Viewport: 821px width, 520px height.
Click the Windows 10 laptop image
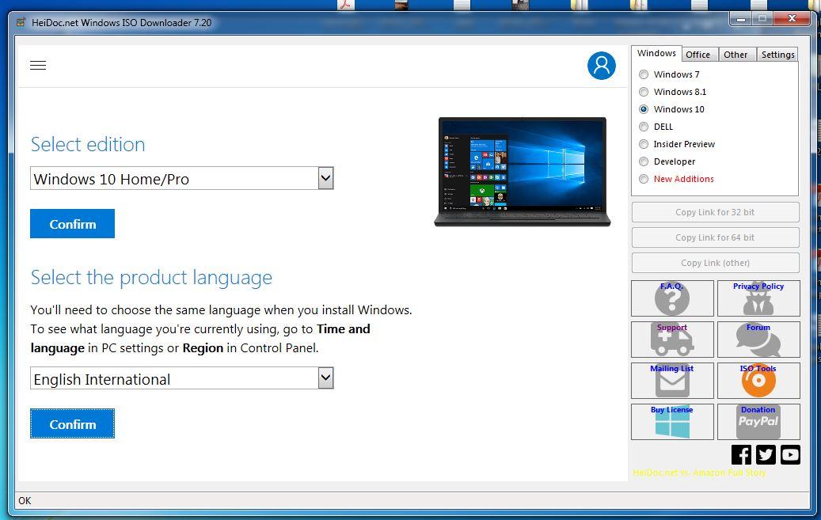tap(523, 172)
